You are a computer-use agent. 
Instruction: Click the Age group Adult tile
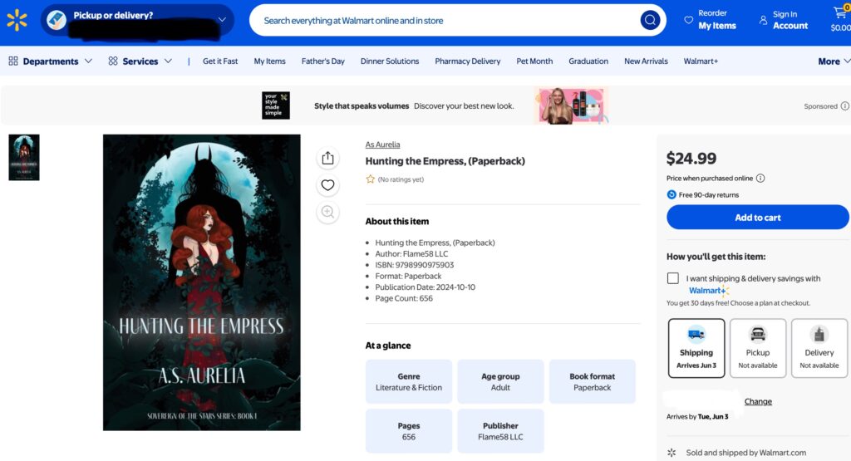pyautogui.click(x=500, y=381)
